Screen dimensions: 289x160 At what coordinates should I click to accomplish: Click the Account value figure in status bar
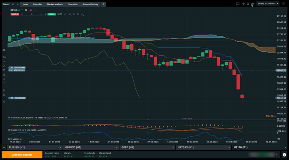pos(50,156)
